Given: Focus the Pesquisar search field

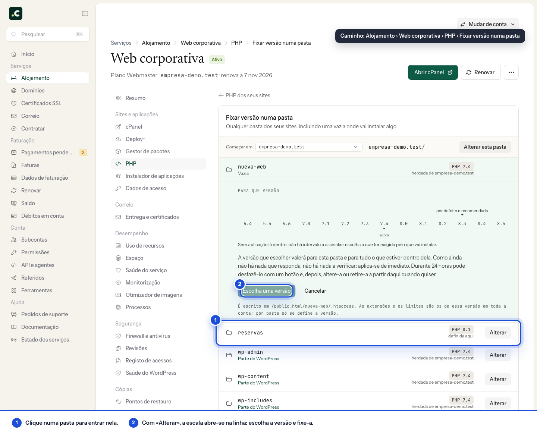Looking at the screenshot, I should 48,34.
